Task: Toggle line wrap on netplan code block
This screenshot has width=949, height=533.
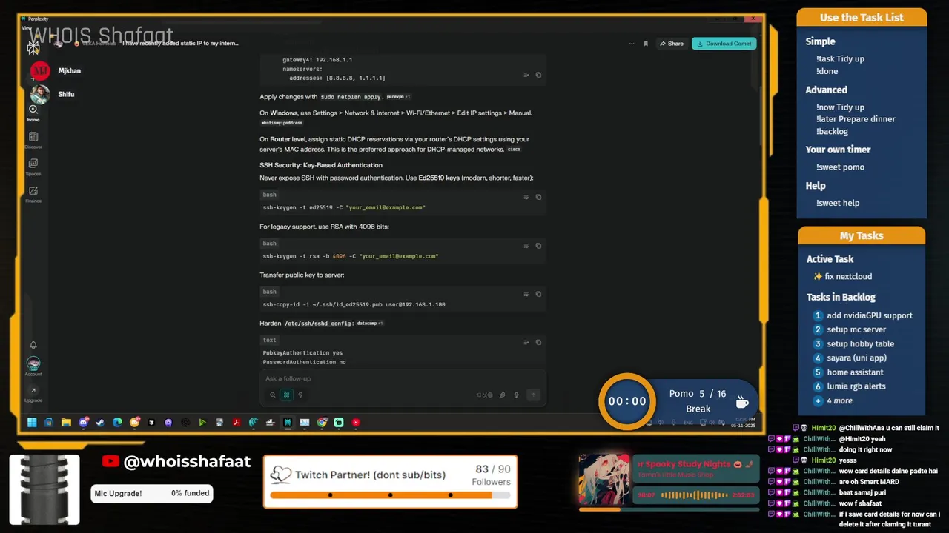Action: pos(526,75)
